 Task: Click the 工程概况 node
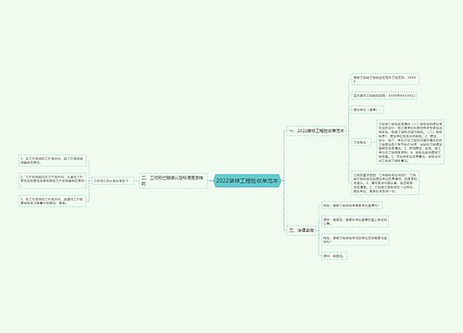[x=360, y=142]
